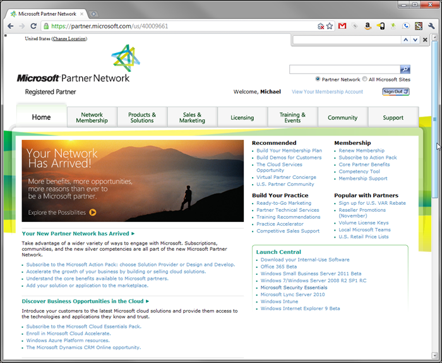Click the scrollbar down arrow
Image resolution: width=442 pixels, height=363 pixels.
(434, 355)
